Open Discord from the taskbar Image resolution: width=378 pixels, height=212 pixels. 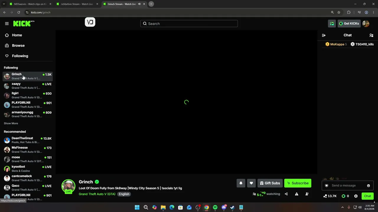[x=224, y=208]
